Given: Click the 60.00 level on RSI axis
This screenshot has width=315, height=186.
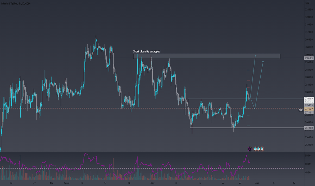Looking at the screenshot, I should click(x=308, y=164).
